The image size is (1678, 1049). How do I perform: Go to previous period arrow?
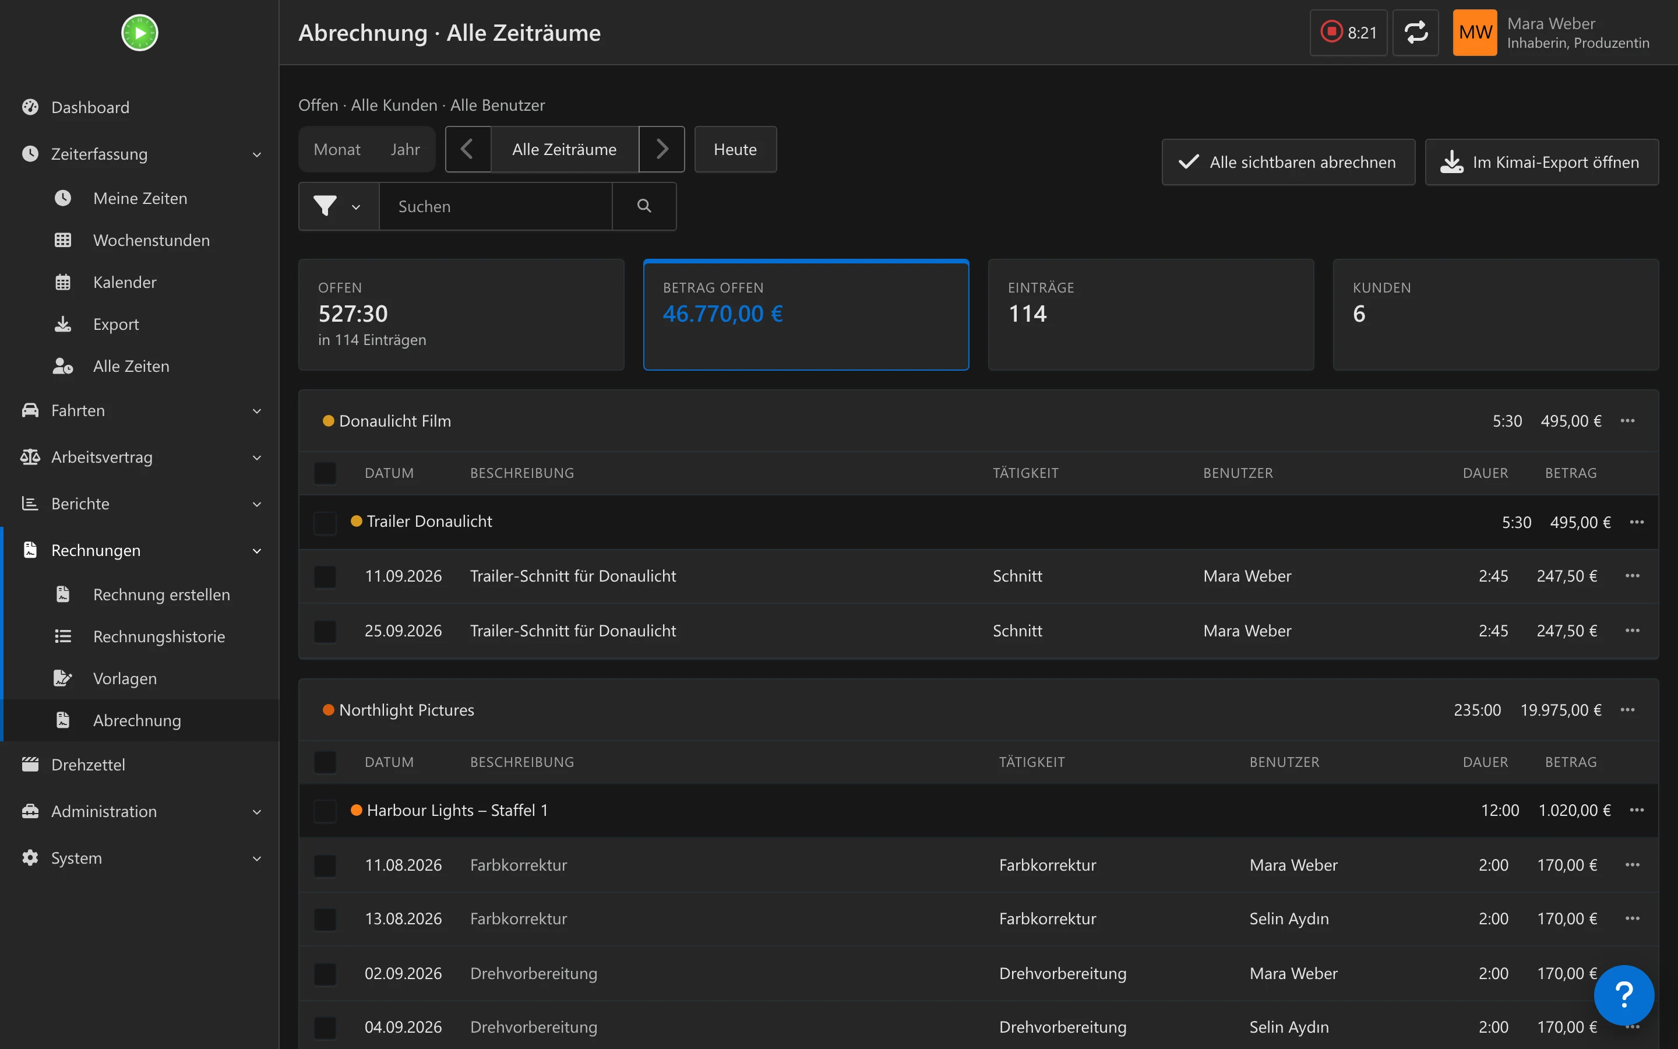coord(468,149)
